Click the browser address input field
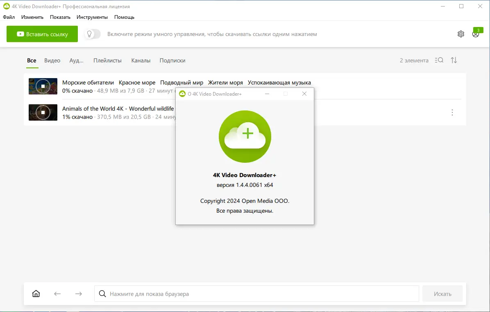Screen dimensions: 490x312 256,294
